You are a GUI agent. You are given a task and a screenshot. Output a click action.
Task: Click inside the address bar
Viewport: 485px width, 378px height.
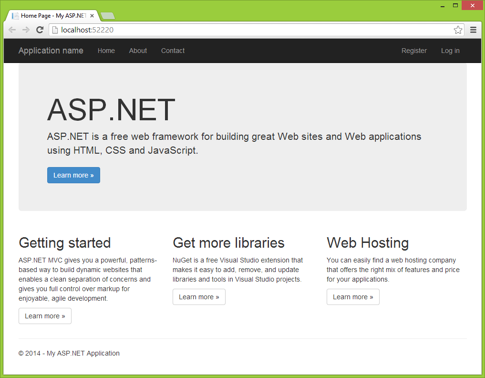(x=191, y=29)
